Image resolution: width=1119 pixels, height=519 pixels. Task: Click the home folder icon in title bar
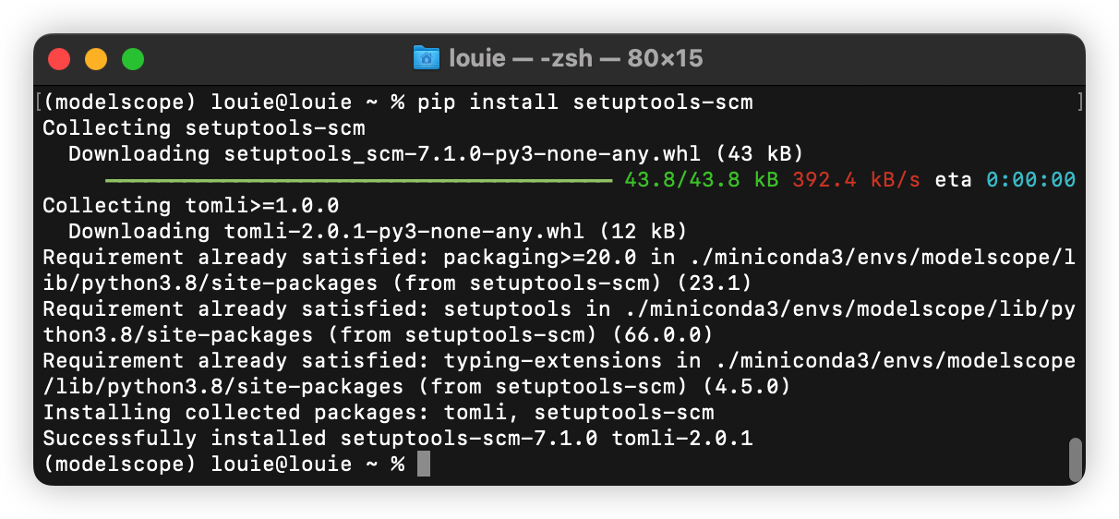(x=427, y=58)
